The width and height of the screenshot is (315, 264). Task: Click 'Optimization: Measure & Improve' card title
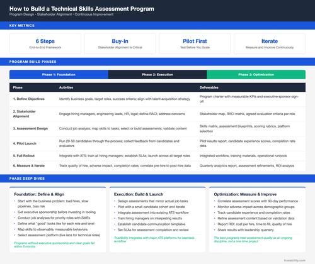point(245,194)
